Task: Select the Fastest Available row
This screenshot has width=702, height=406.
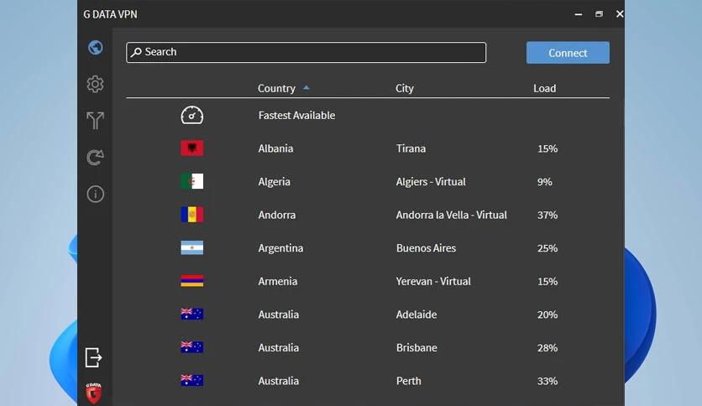Action: (x=368, y=116)
